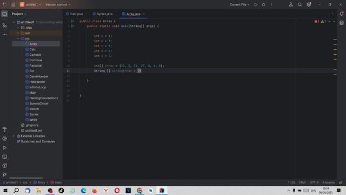Open IDE settings gear icon

coord(309,4)
